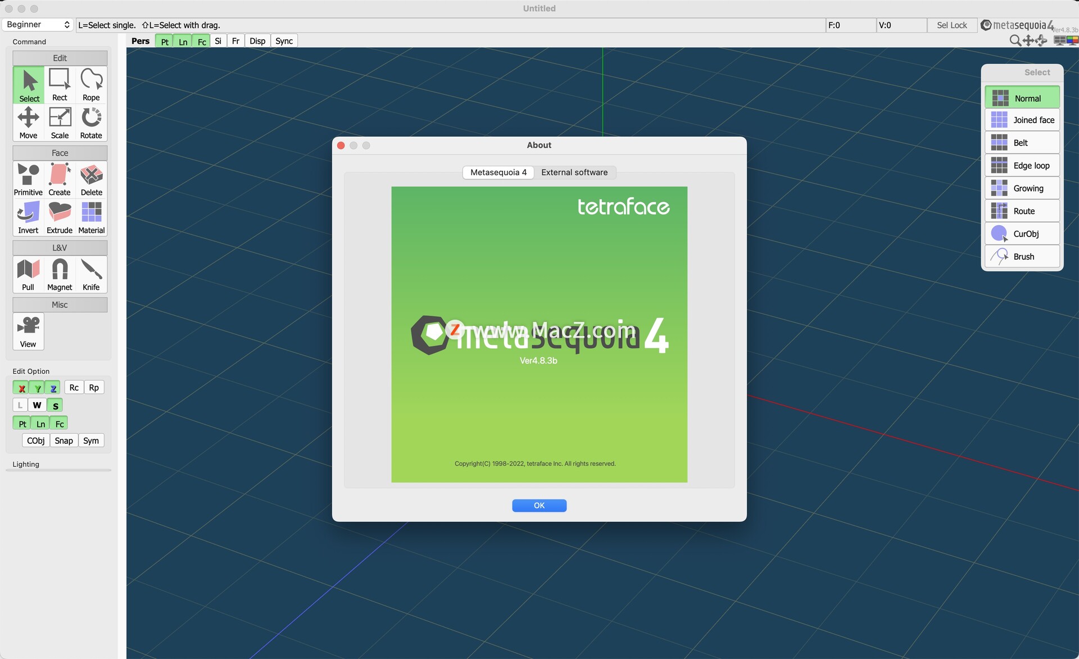Select the Knife tool
Screen dimensions: 1079x659
tap(90, 274)
